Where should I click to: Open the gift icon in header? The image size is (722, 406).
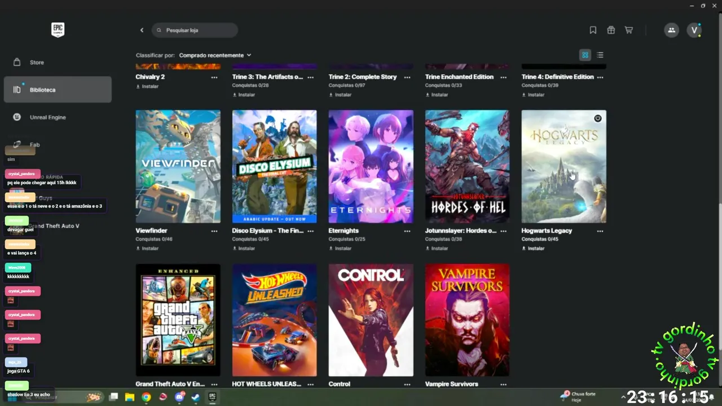tap(611, 30)
